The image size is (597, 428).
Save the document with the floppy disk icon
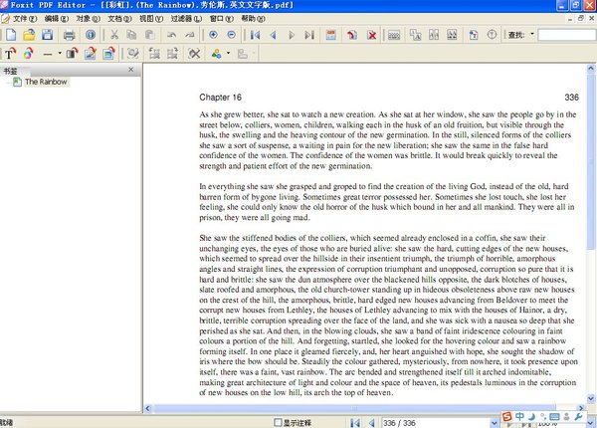click(47, 35)
